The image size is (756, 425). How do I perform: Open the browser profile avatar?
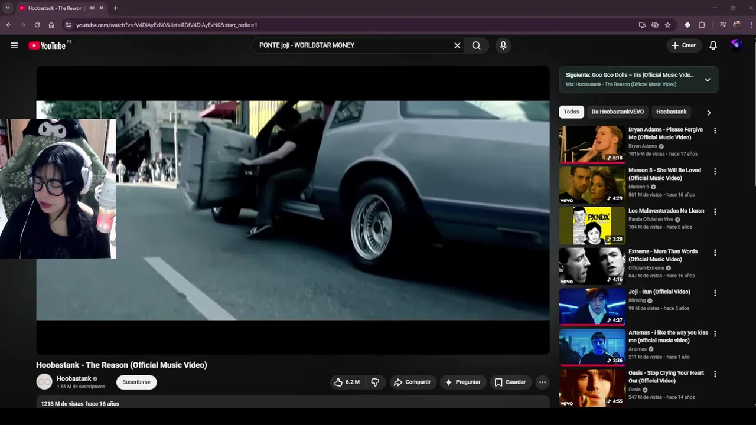click(x=737, y=25)
